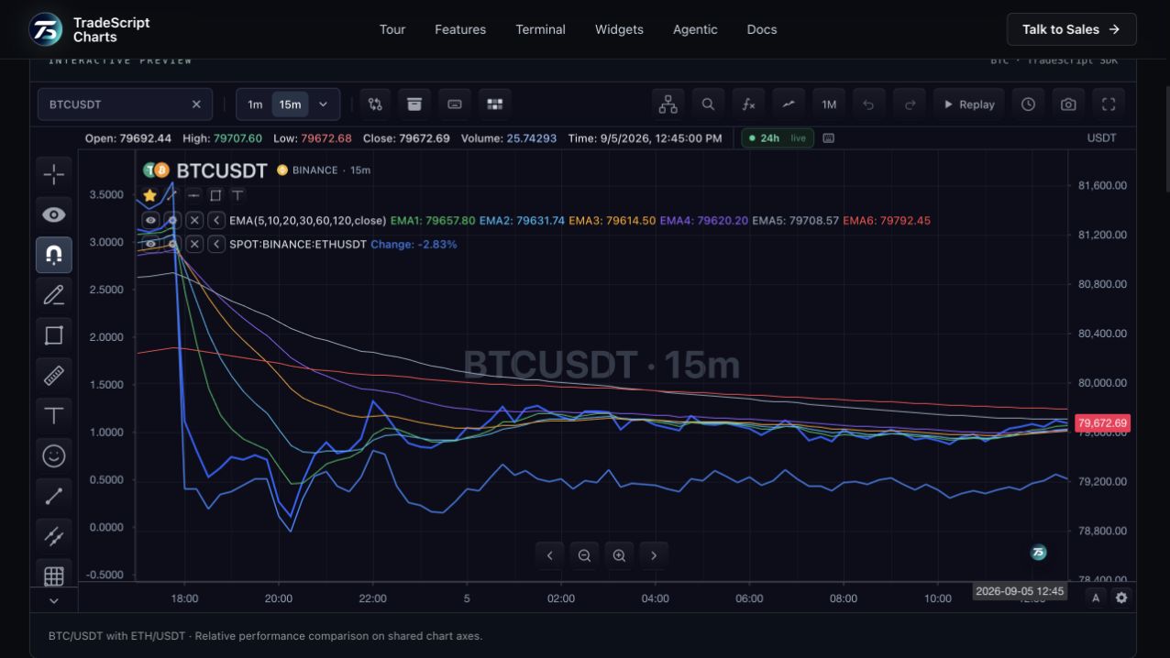The width and height of the screenshot is (1170, 658).
Task: Start bar Replay mode
Action: click(x=969, y=104)
